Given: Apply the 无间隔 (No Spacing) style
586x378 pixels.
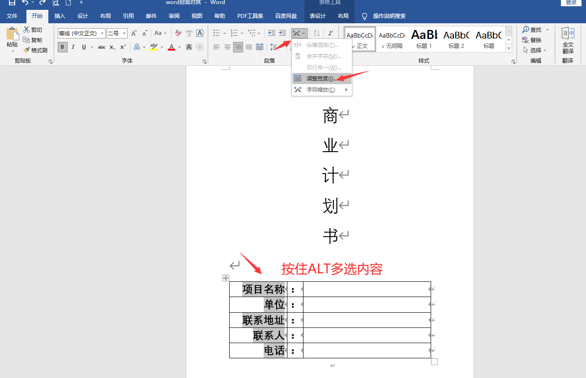Looking at the screenshot, I should 392,39.
